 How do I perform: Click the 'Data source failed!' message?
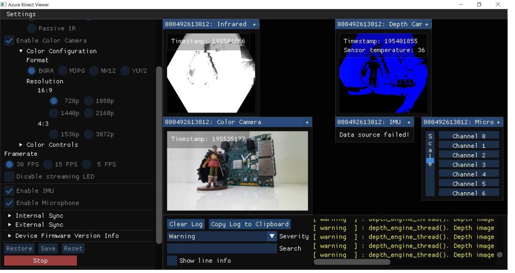pyautogui.click(x=374, y=135)
